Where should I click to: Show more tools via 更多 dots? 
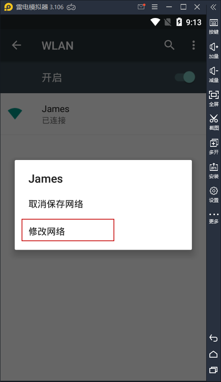[214, 218]
